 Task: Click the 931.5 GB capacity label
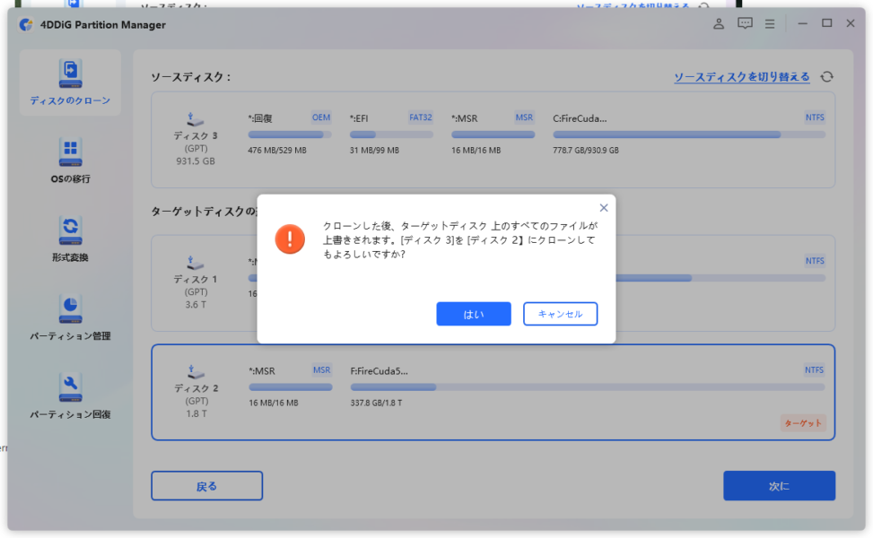click(196, 161)
